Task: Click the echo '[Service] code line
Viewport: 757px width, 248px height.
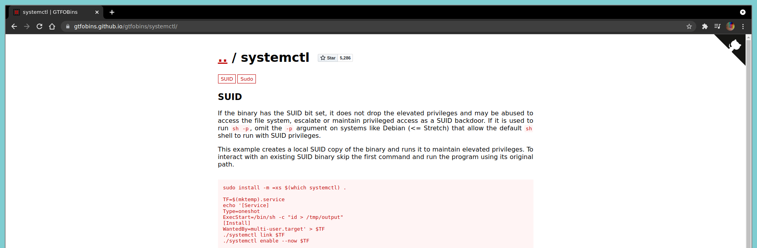Action: tap(246, 205)
